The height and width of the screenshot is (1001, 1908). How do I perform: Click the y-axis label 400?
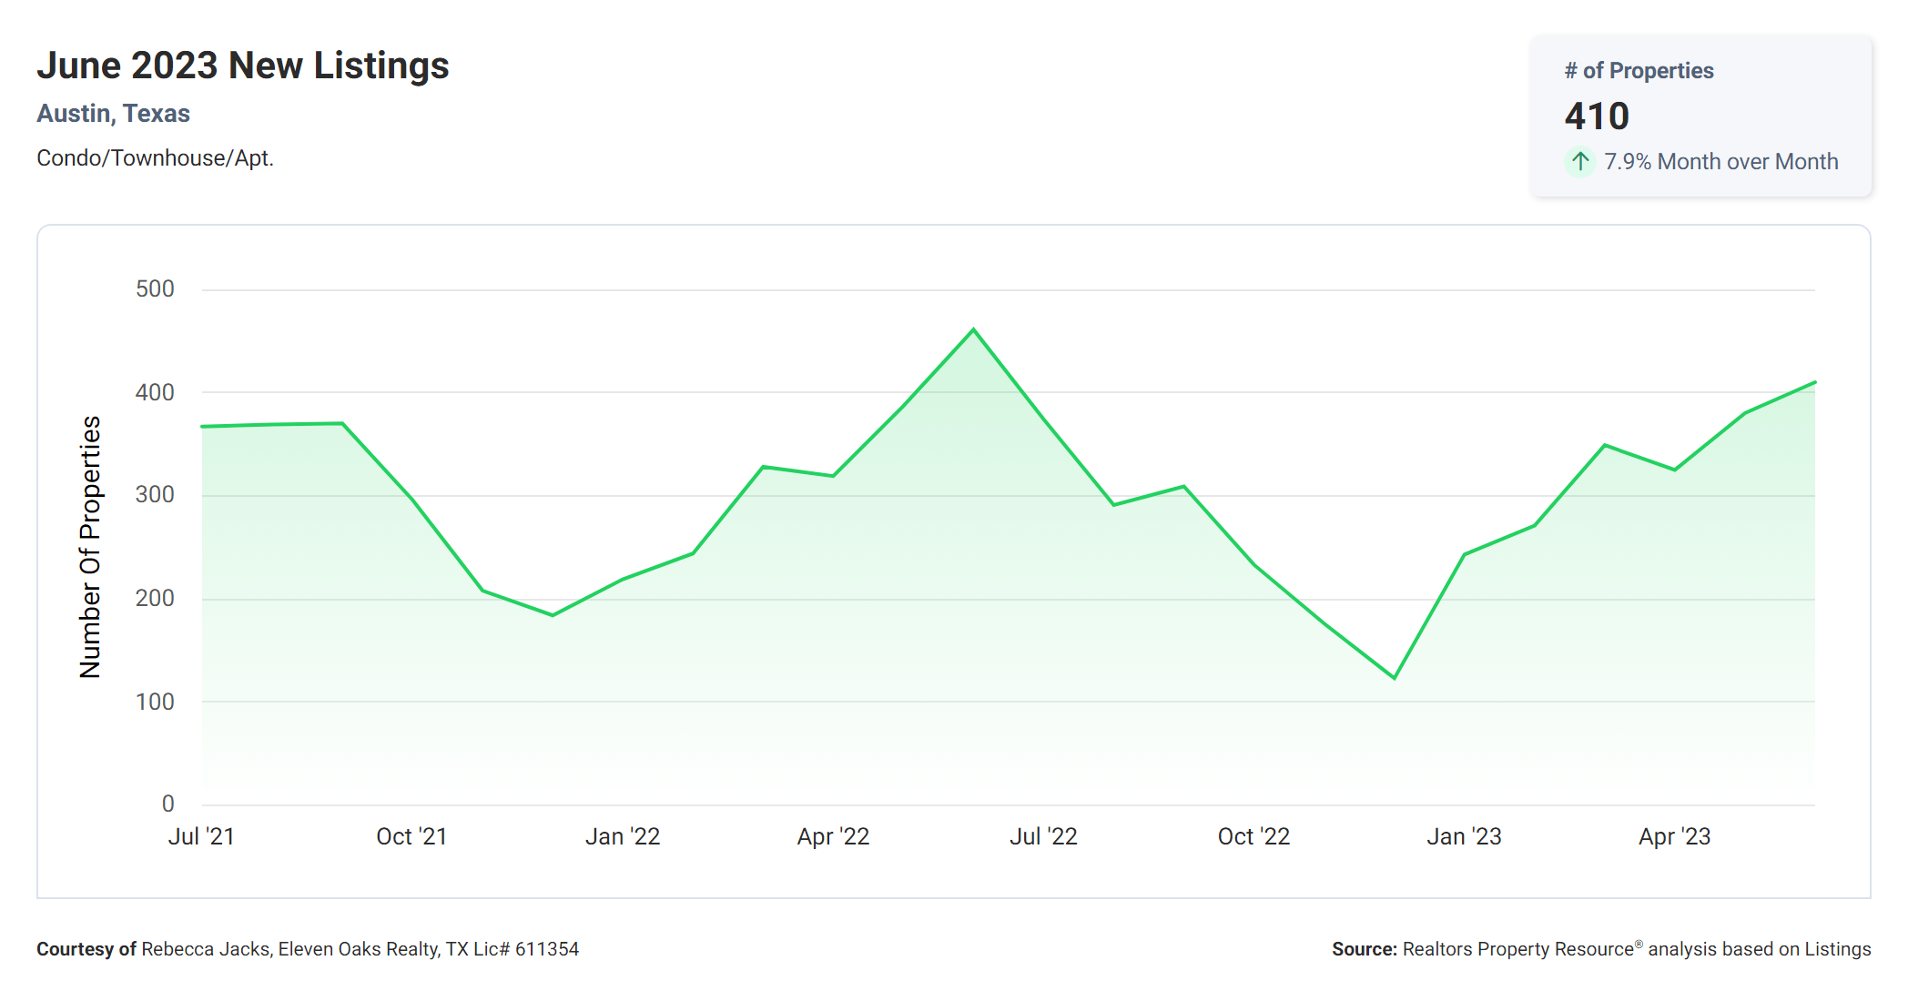tap(155, 392)
